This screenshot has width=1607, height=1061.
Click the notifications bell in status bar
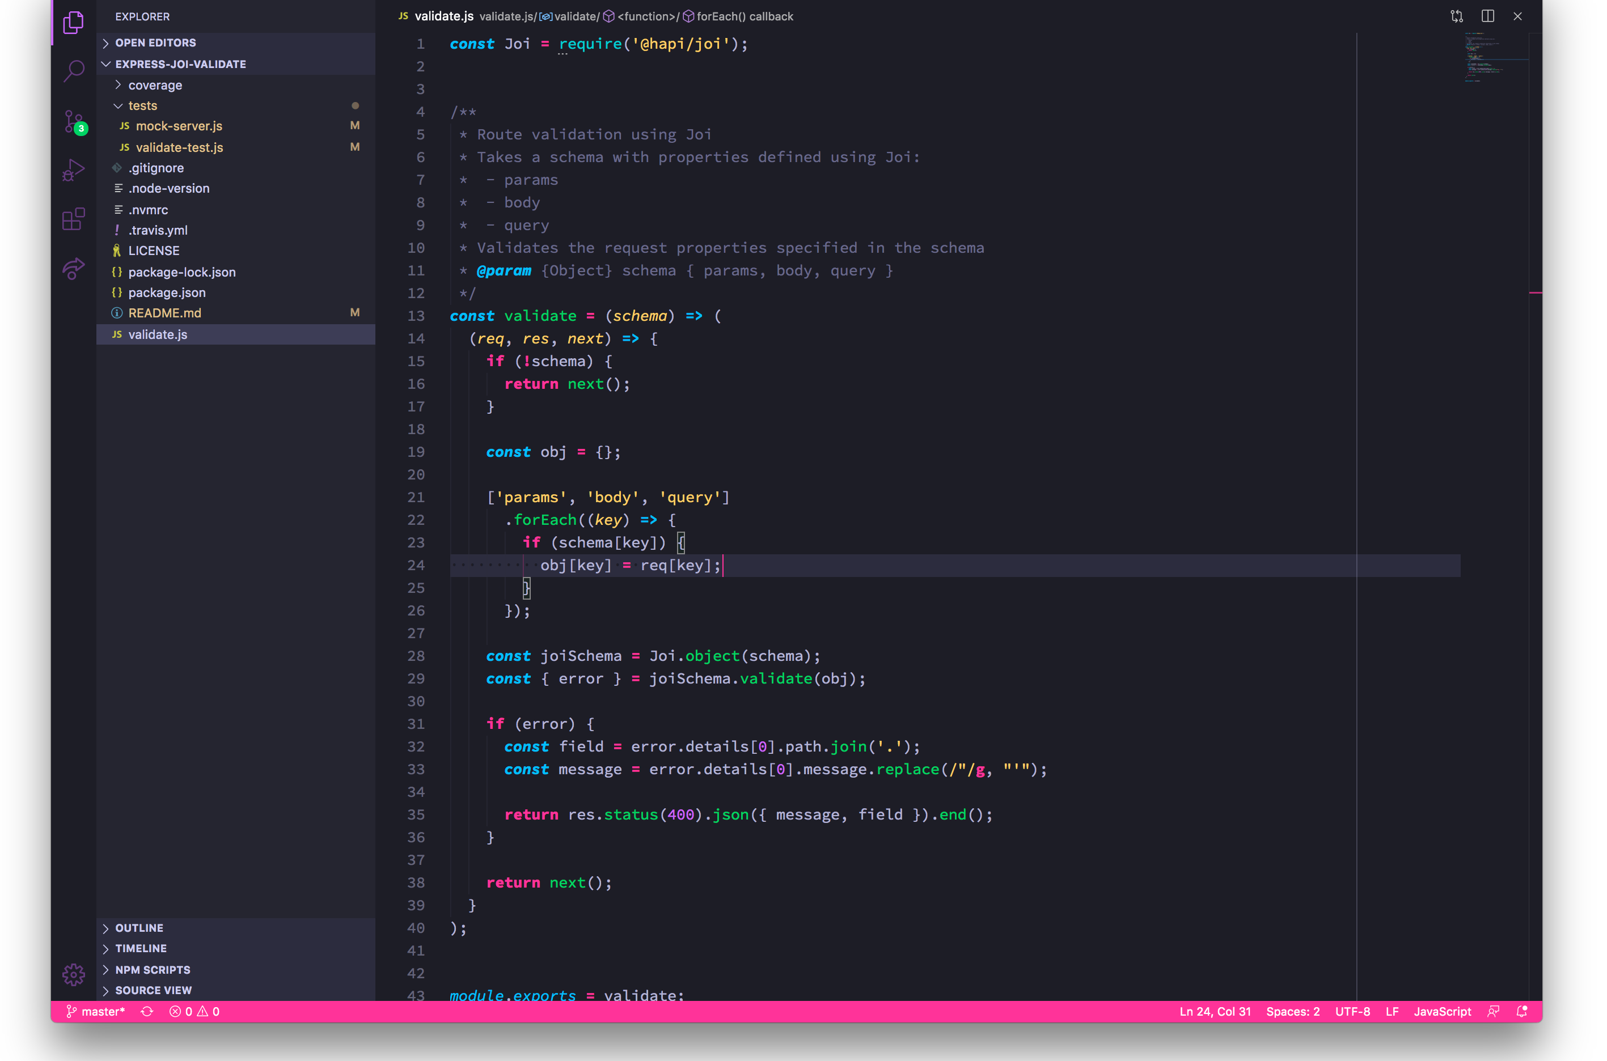[1522, 1012]
